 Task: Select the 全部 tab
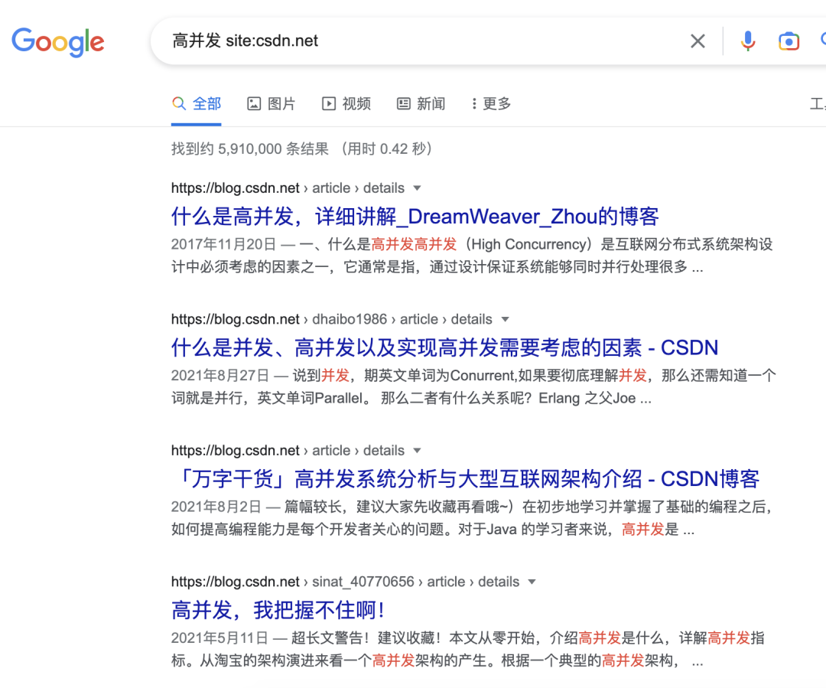tap(196, 103)
